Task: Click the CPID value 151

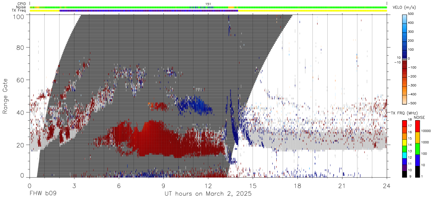Action: point(208,4)
